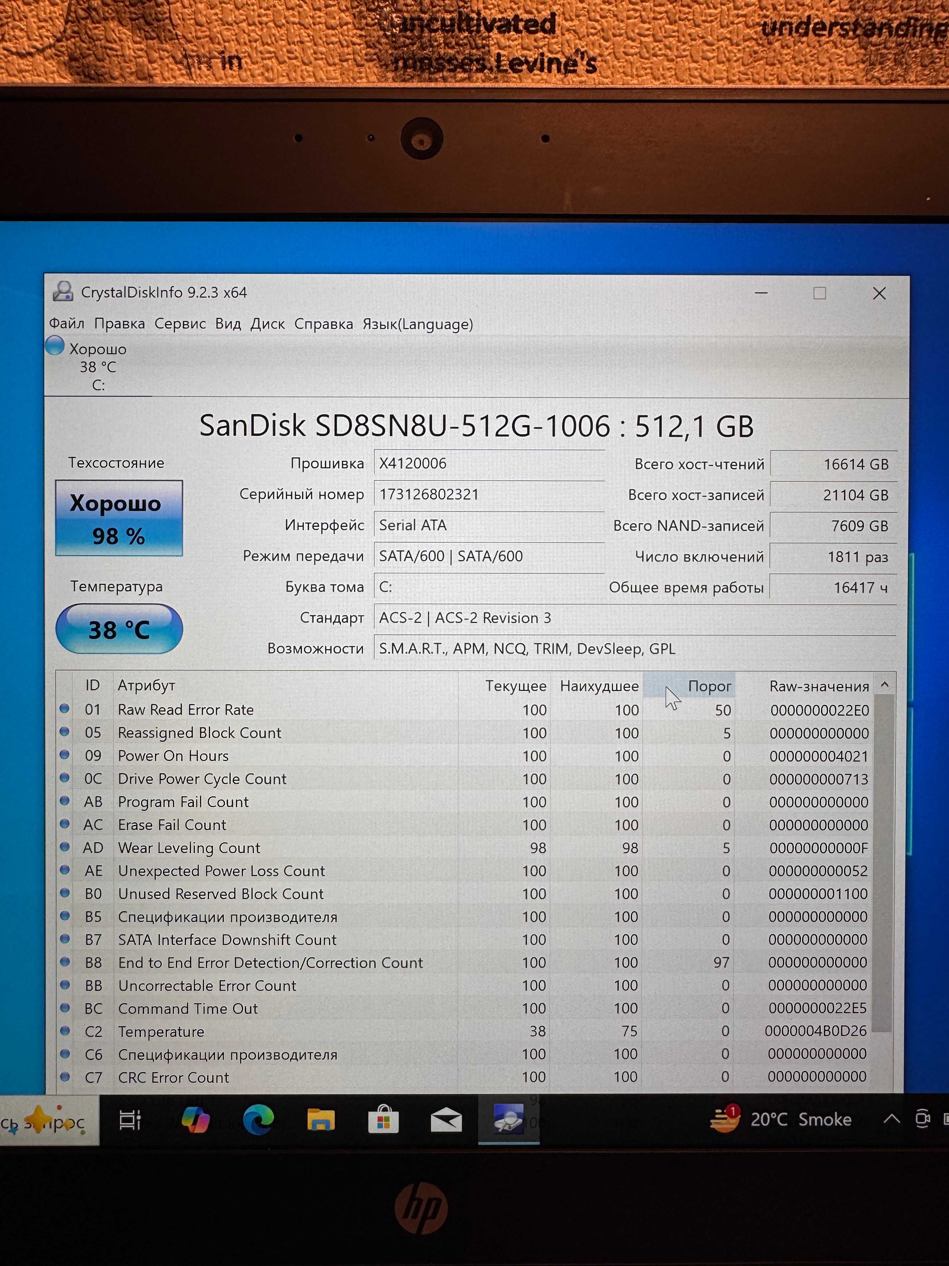Open the Файл menu

[66, 323]
